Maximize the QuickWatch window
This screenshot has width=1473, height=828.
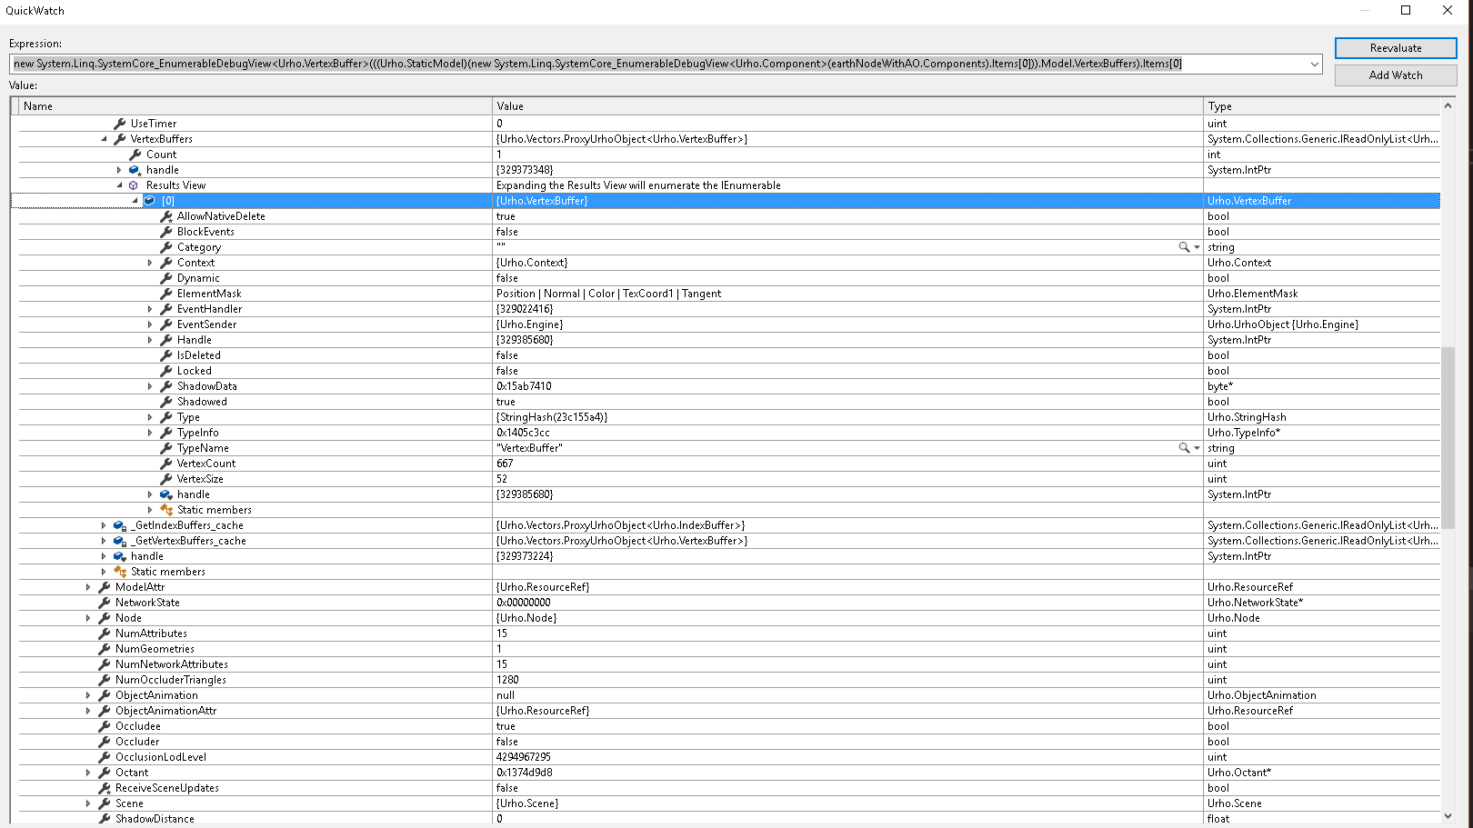pos(1406,11)
